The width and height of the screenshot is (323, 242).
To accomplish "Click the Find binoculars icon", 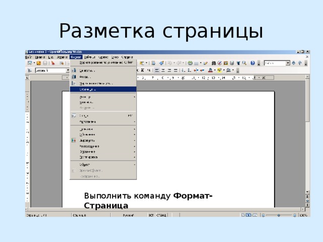I will (213, 63).
